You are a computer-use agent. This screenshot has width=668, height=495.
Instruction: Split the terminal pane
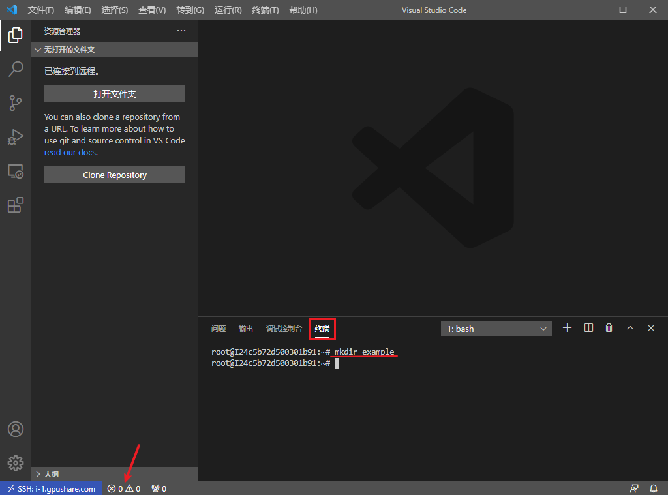coord(588,328)
